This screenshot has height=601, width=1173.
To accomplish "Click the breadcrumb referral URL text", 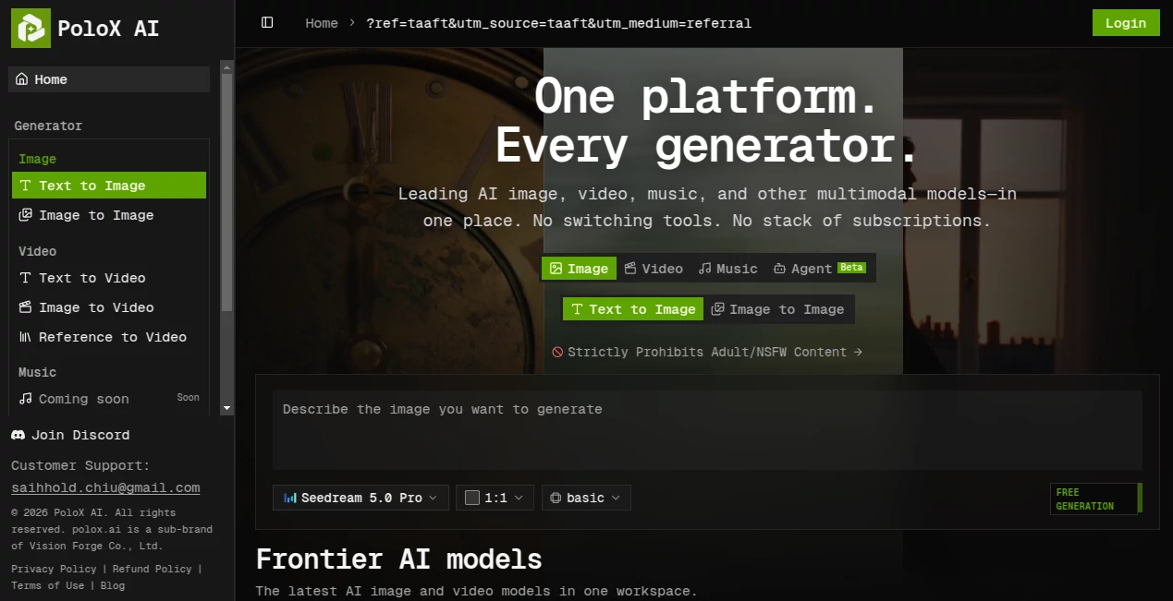I will click(558, 23).
